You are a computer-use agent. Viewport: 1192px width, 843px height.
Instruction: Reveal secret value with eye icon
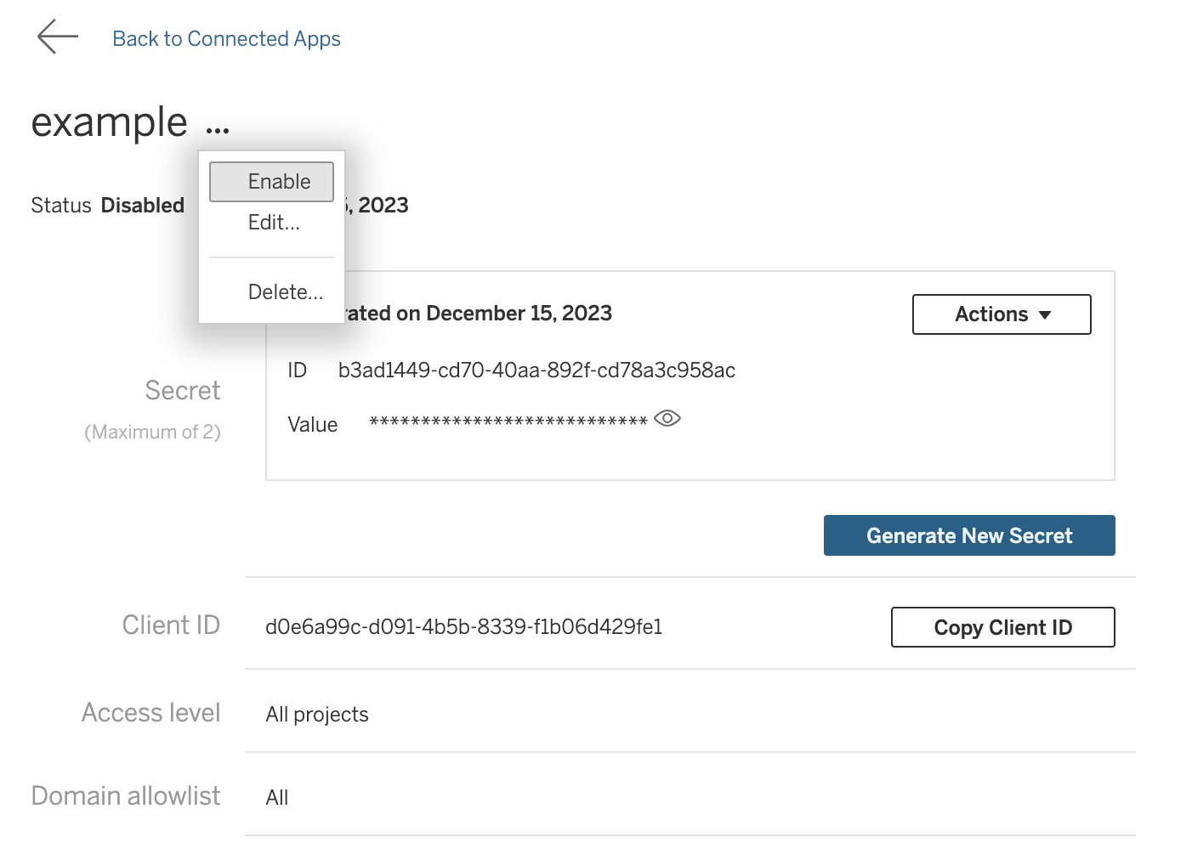(667, 419)
